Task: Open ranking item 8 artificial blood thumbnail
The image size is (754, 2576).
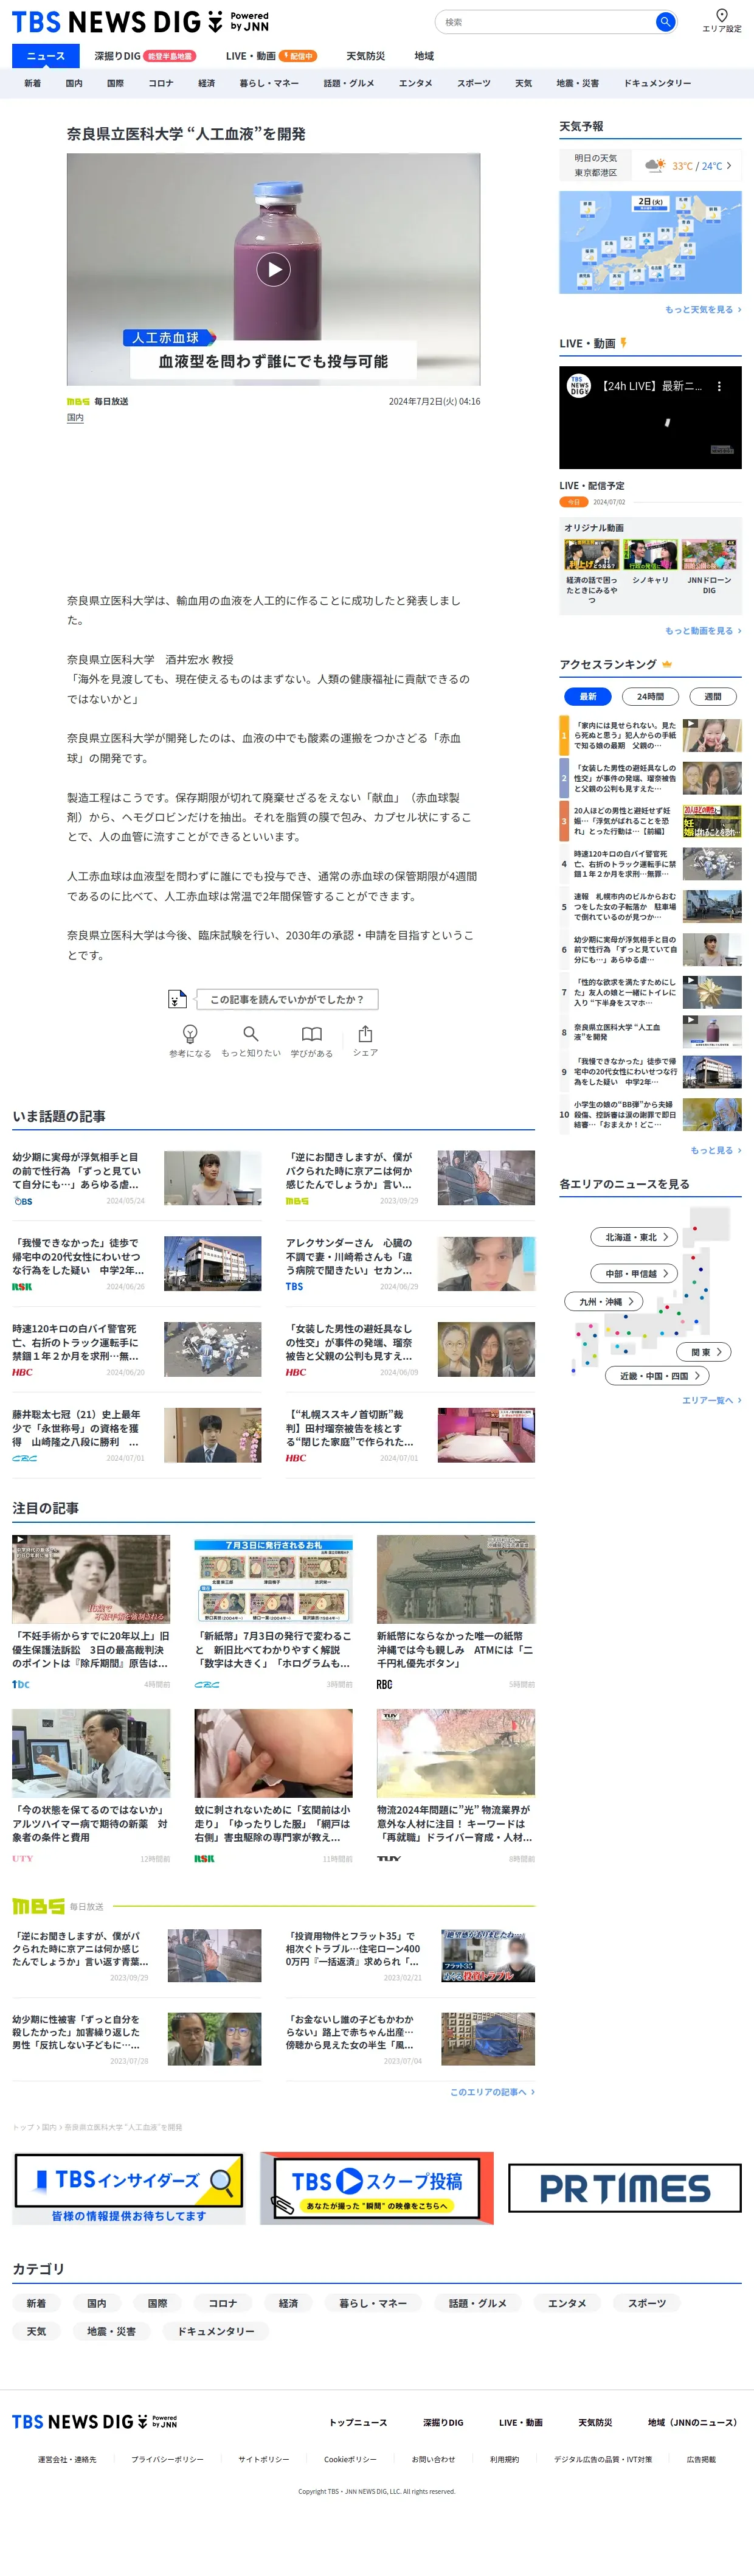Action: pos(712,1032)
